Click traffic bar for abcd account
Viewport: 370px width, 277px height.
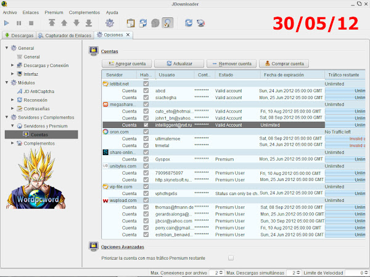(345, 90)
